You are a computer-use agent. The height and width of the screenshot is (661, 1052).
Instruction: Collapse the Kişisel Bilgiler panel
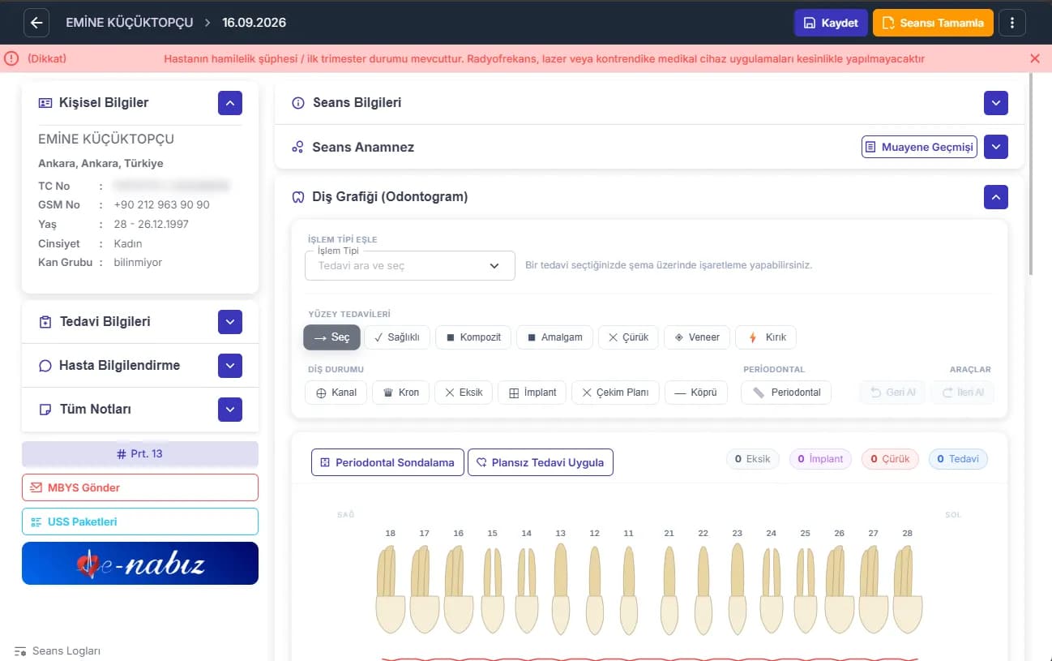230,103
